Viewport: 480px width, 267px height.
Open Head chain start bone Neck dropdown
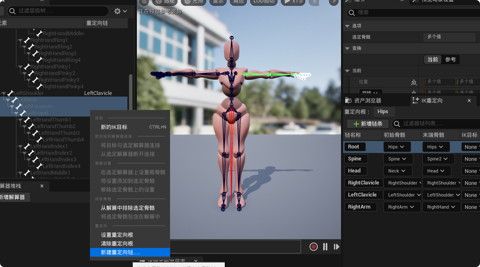(x=398, y=171)
